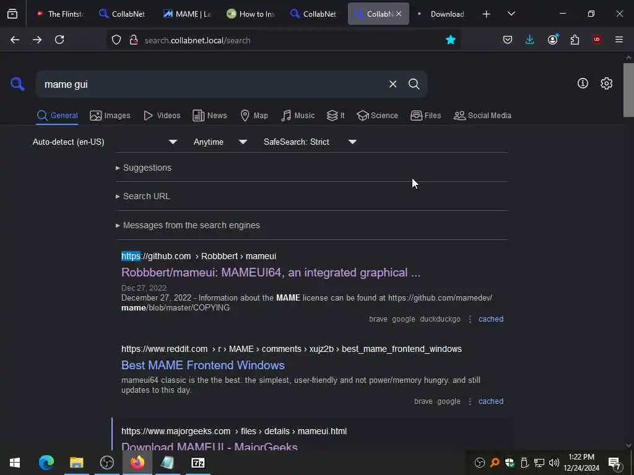634x475 pixels.
Task: Select the Videos search category
Action: [x=162, y=116]
